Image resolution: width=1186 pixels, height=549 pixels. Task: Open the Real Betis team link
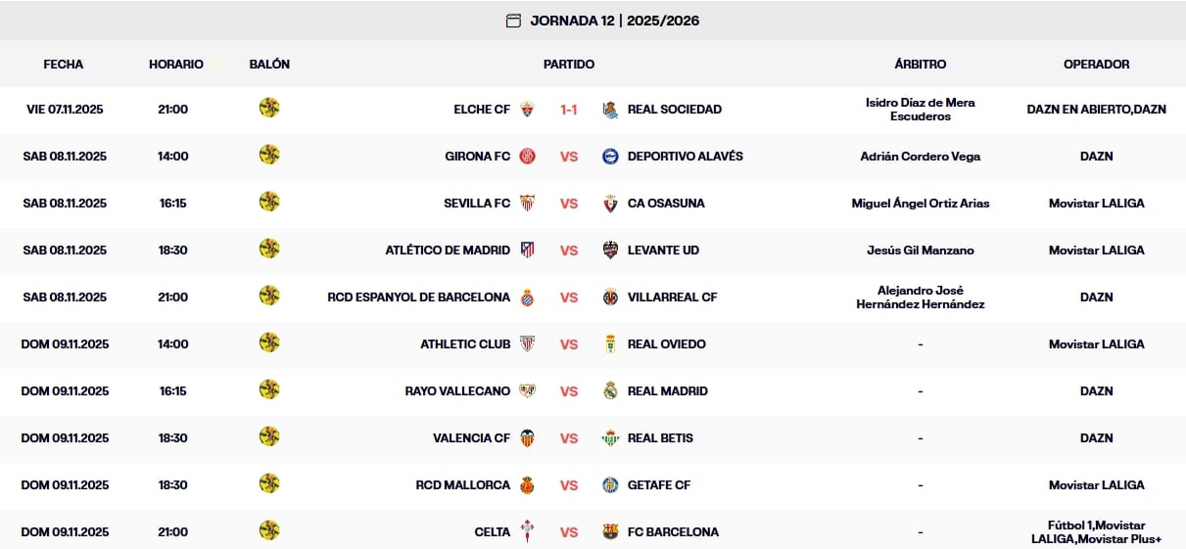click(x=660, y=438)
